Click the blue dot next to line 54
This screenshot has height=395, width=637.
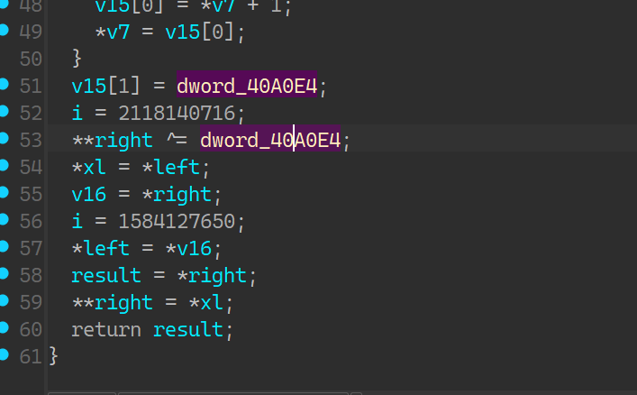pyautogui.click(x=5, y=166)
